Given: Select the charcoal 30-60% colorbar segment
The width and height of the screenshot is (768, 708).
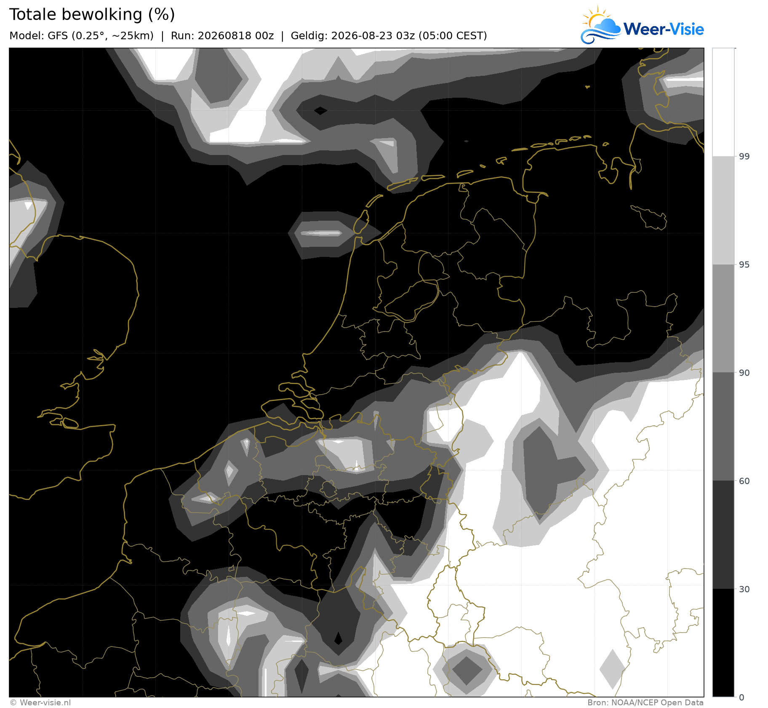Looking at the screenshot, I should pyautogui.click(x=723, y=535).
